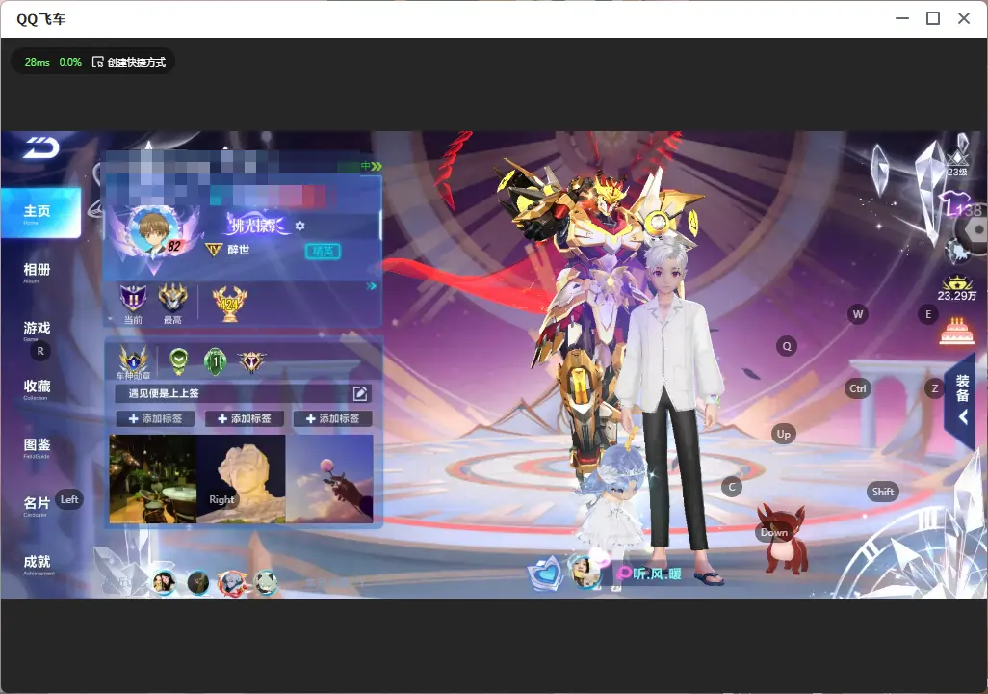988x694 pixels.
Task: Switch to the 游戏 Game tab
Action: [x=37, y=330]
